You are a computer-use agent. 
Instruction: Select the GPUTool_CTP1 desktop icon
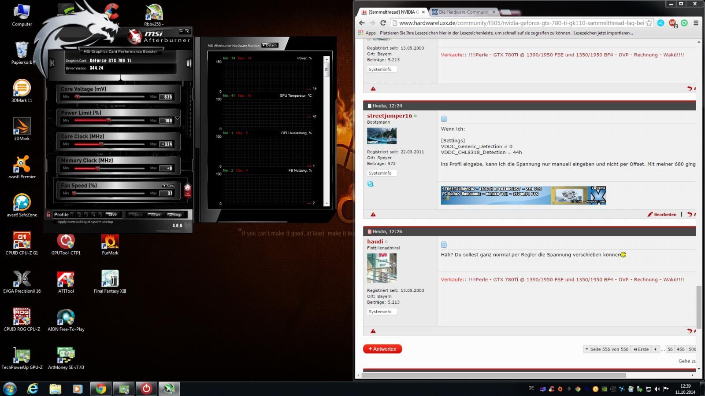[x=66, y=244]
